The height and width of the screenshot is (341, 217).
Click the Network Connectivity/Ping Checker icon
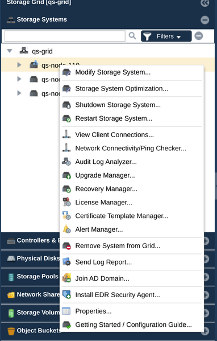[66, 148]
